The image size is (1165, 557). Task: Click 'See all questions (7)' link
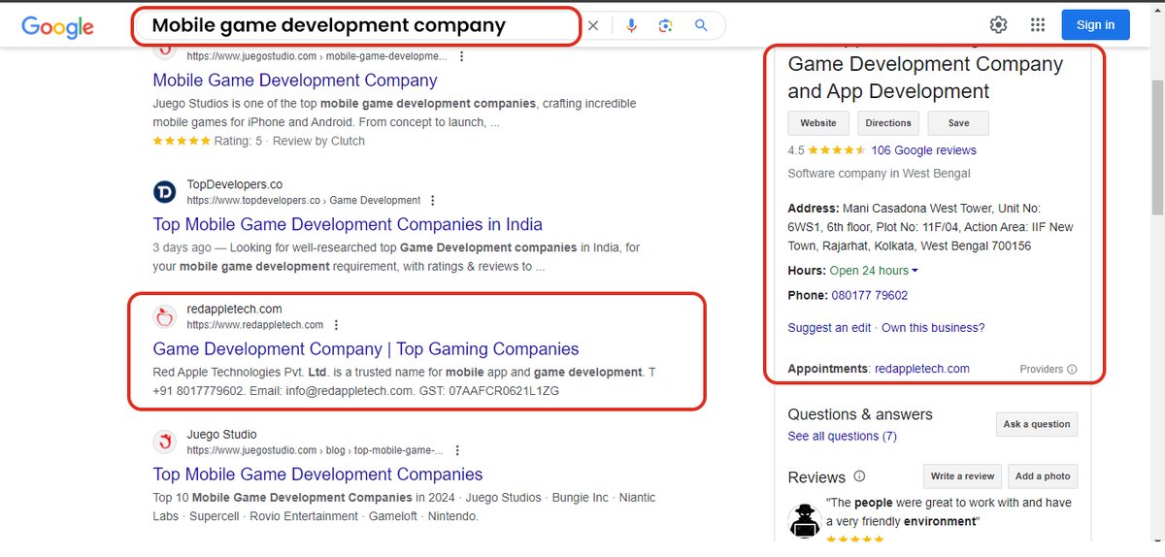click(843, 437)
